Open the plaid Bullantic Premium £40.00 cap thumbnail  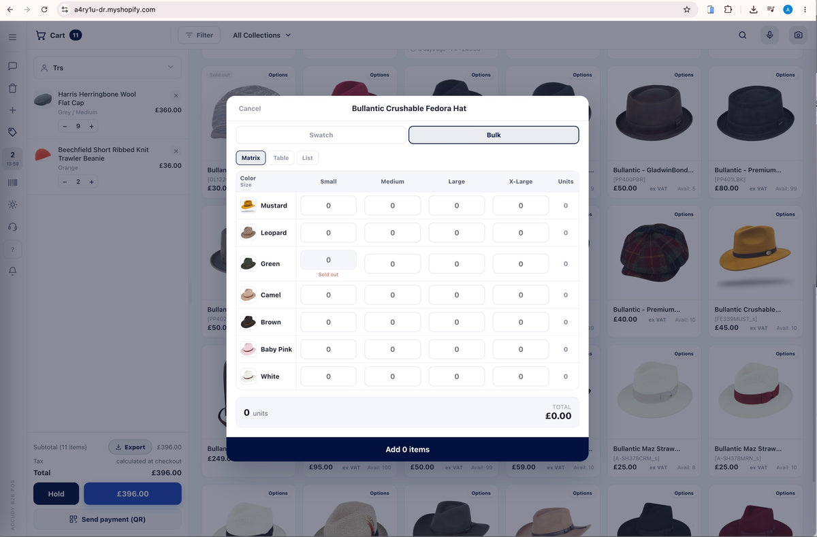click(x=654, y=253)
